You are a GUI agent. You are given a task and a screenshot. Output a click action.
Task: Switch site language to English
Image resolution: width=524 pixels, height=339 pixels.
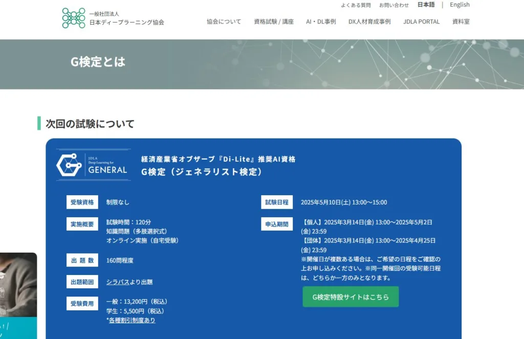[x=460, y=5]
